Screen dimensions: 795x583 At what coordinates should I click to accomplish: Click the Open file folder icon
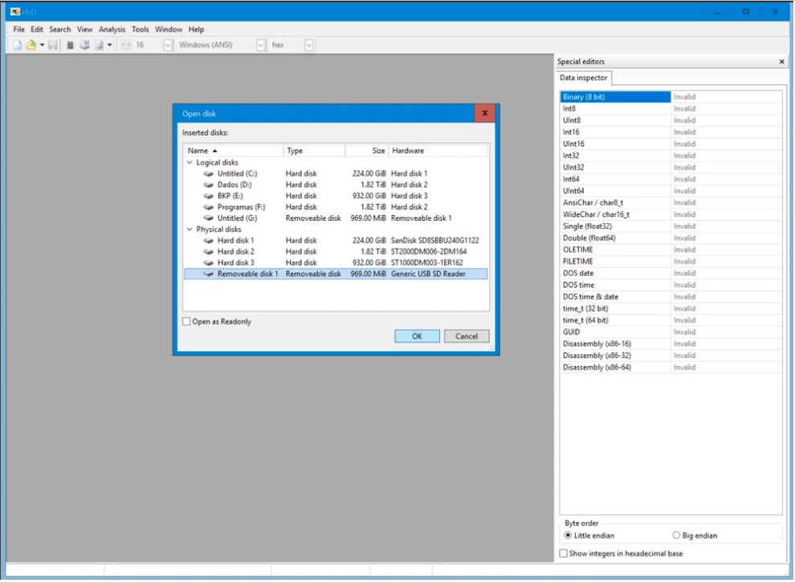click(x=31, y=45)
